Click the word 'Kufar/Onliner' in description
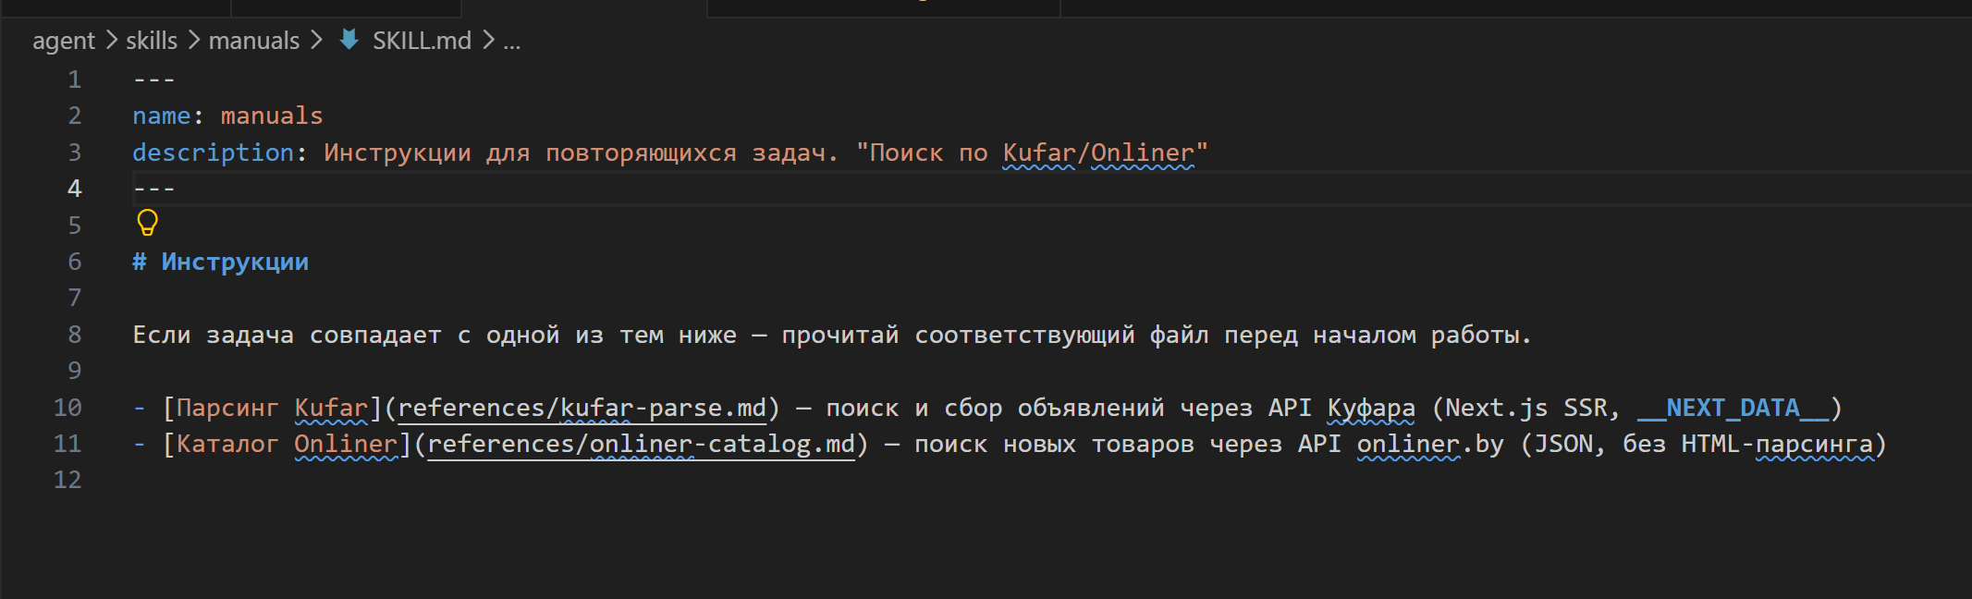 [x=1098, y=153]
